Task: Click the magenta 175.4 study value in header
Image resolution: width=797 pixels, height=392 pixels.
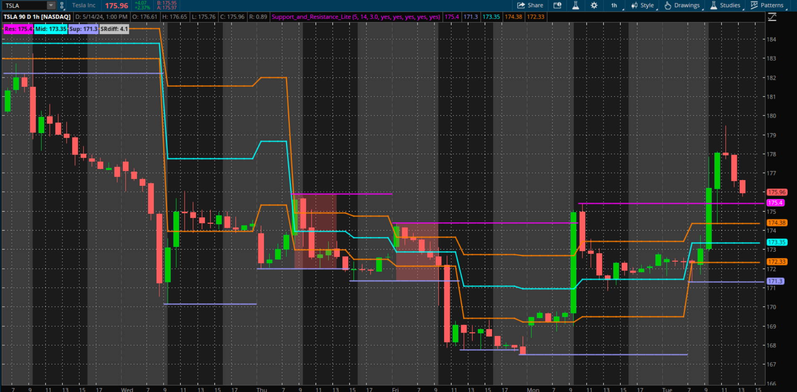Action: [452, 17]
